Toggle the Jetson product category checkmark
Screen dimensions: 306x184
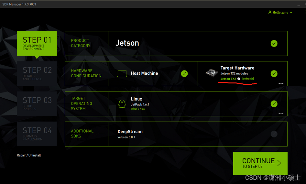(x=274, y=44)
